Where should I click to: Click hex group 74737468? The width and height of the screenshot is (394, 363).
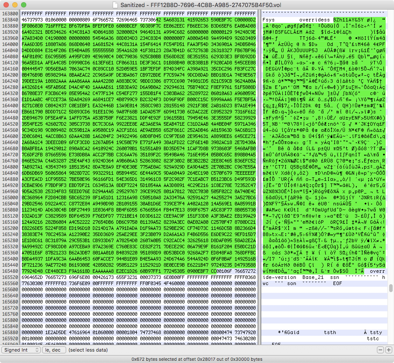pyautogui.click(x=150, y=332)
